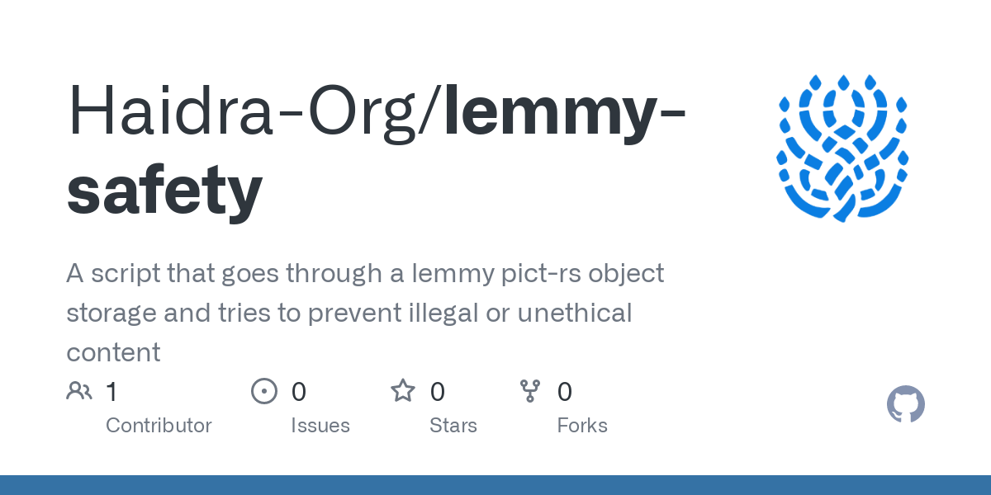Click the GitHub Octocat logo
The height and width of the screenshot is (495, 991).
pos(905,404)
